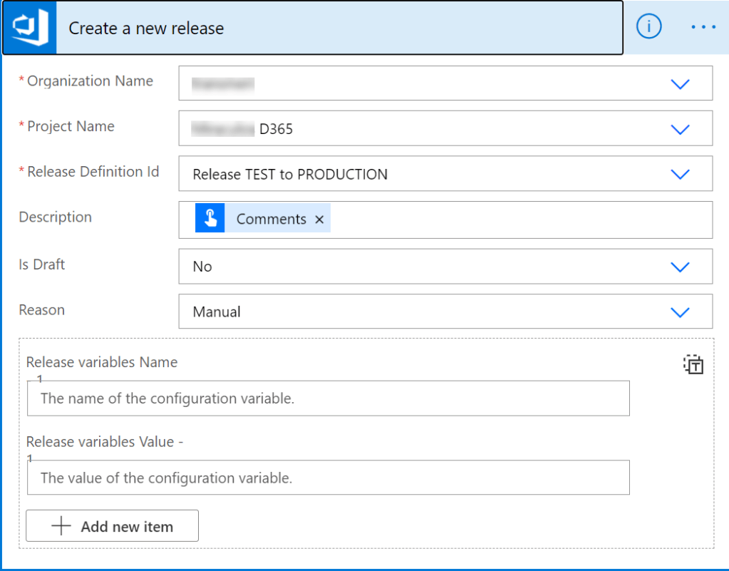Remove the Comments token from Description
The width and height of the screenshot is (729, 571).
click(x=319, y=220)
